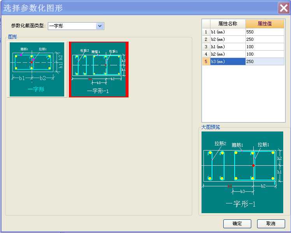291x233 pixels.
Task: Click the 拉筋1 label in large preview
Action: tap(263, 145)
